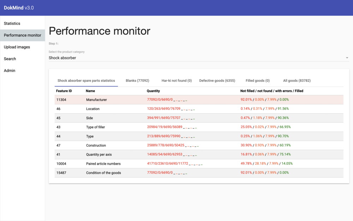Click the Location quantity value 120/263/6690/76709
This screenshot has width=353, height=221.
[163, 109]
